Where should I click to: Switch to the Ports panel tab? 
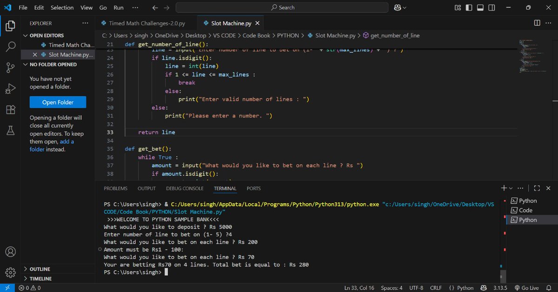[x=254, y=188]
